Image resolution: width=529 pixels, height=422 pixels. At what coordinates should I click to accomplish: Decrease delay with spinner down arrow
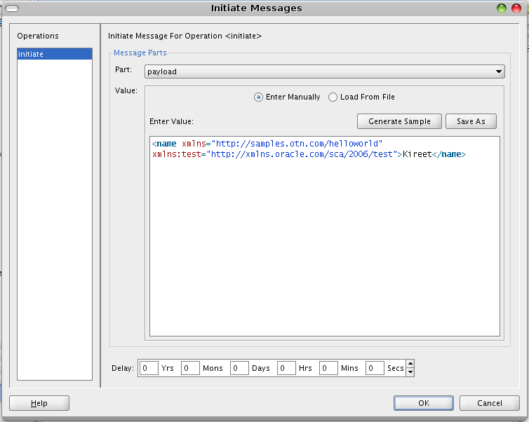coord(410,372)
